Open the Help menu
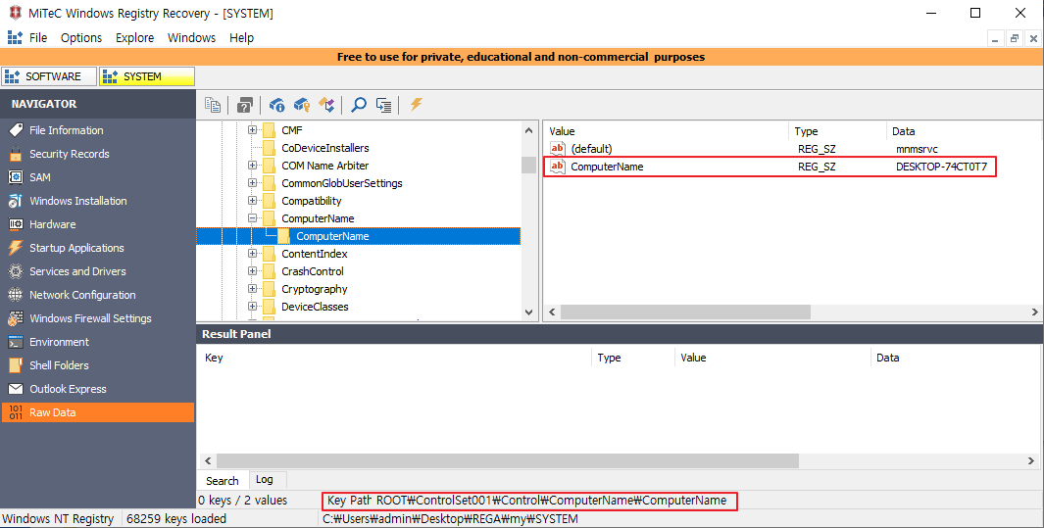 [242, 38]
